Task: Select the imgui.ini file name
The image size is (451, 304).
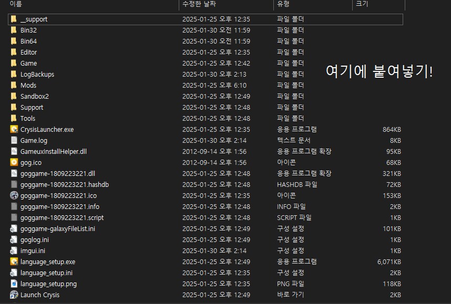Action: pyautogui.click(x=33, y=251)
